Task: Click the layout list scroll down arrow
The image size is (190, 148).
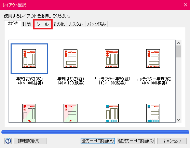Action: tap(178, 120)
